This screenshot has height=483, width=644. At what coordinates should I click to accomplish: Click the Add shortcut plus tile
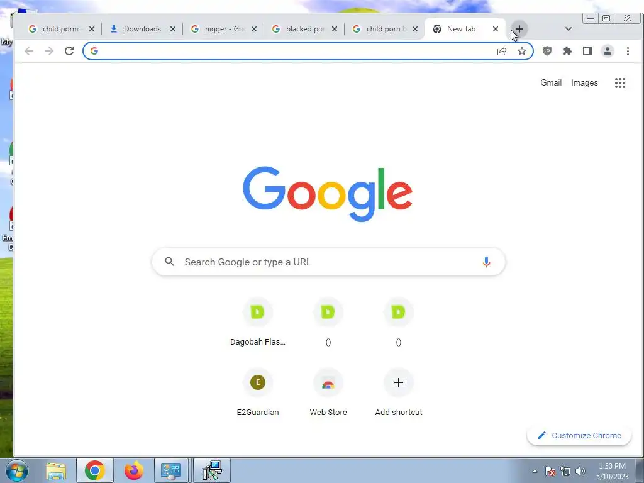click(398, 393)
